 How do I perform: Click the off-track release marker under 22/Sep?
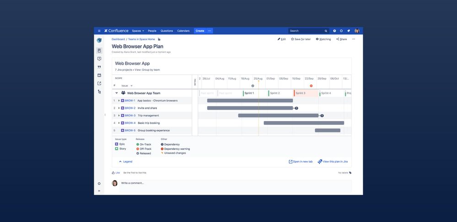[311, 86]
